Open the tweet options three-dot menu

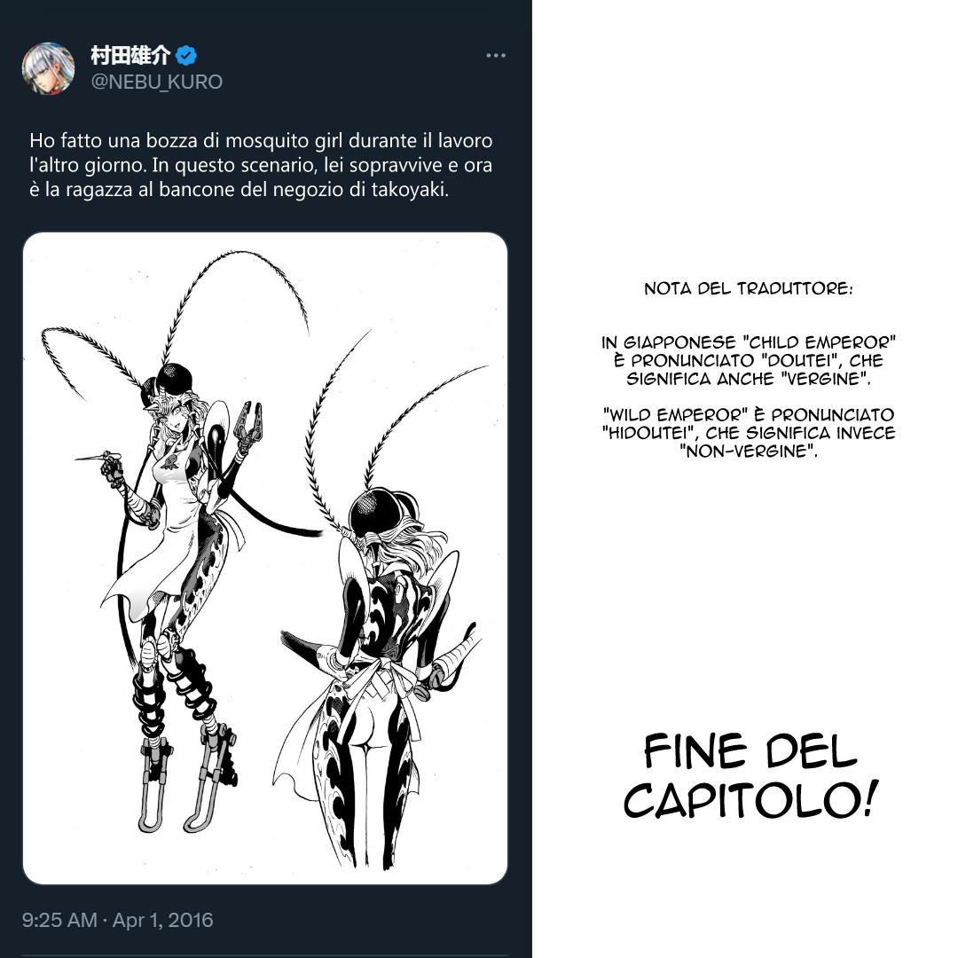497,55
